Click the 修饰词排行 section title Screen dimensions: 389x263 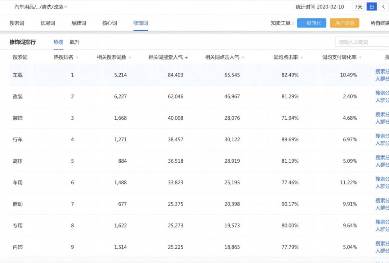click(23, 42)
